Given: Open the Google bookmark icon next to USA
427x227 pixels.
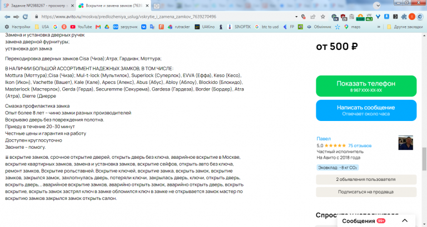Looking at the screenshot, I should (x=55, y=27).
